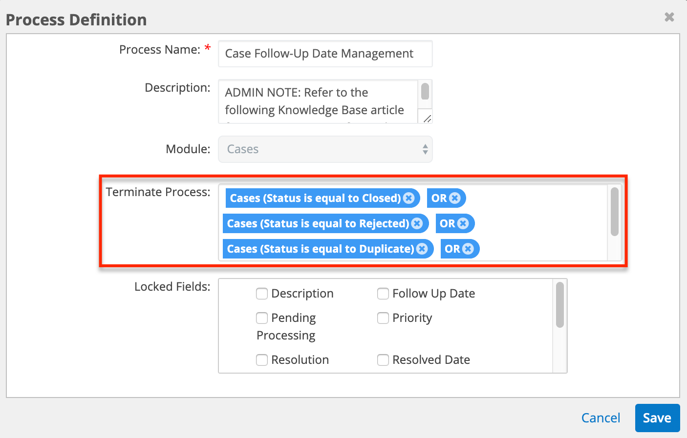Screen dimensions: 687x438
Task: Remove the OR after Closed condition
Action: (x=455, y=198)
